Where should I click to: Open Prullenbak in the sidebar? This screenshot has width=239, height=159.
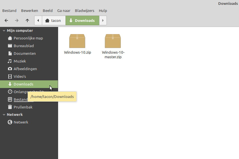tap(23, 107)
